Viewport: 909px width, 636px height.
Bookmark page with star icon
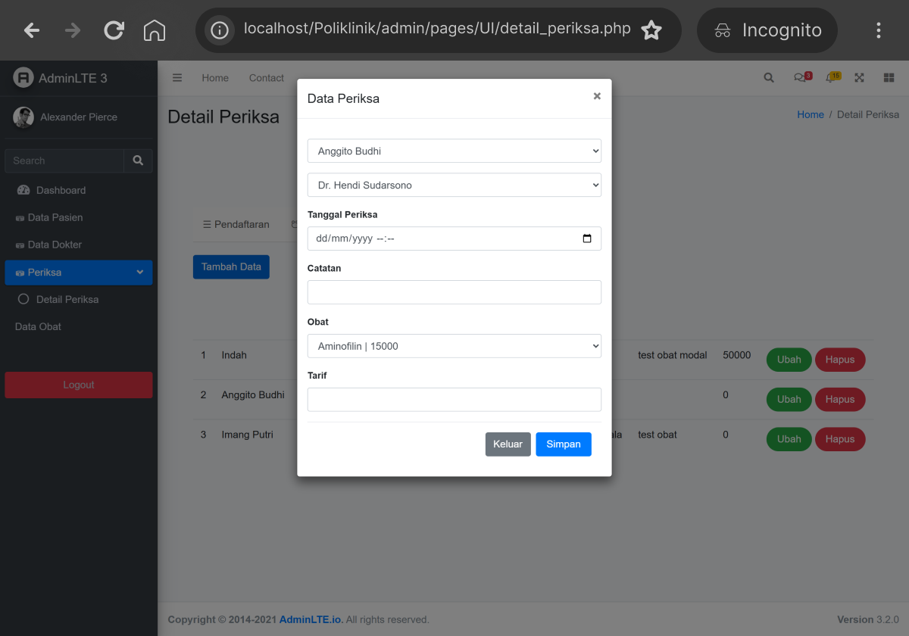tap(651, 30)
